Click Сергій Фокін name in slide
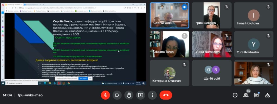This screenshot has height=104, width=277. pos(63,21)
